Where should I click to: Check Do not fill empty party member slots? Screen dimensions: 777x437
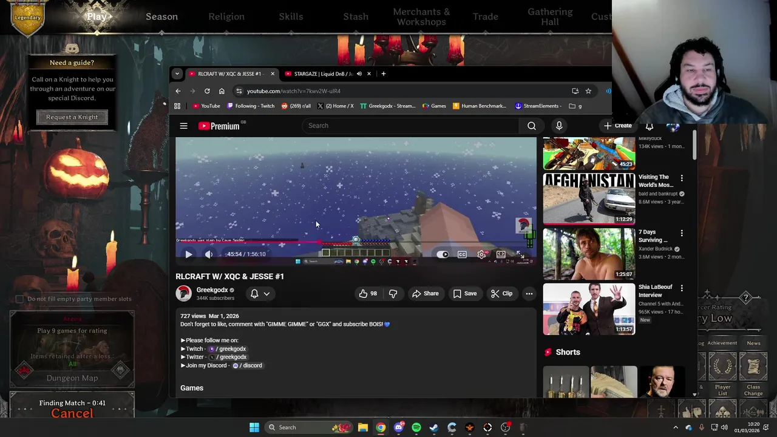tap(19, 299)
